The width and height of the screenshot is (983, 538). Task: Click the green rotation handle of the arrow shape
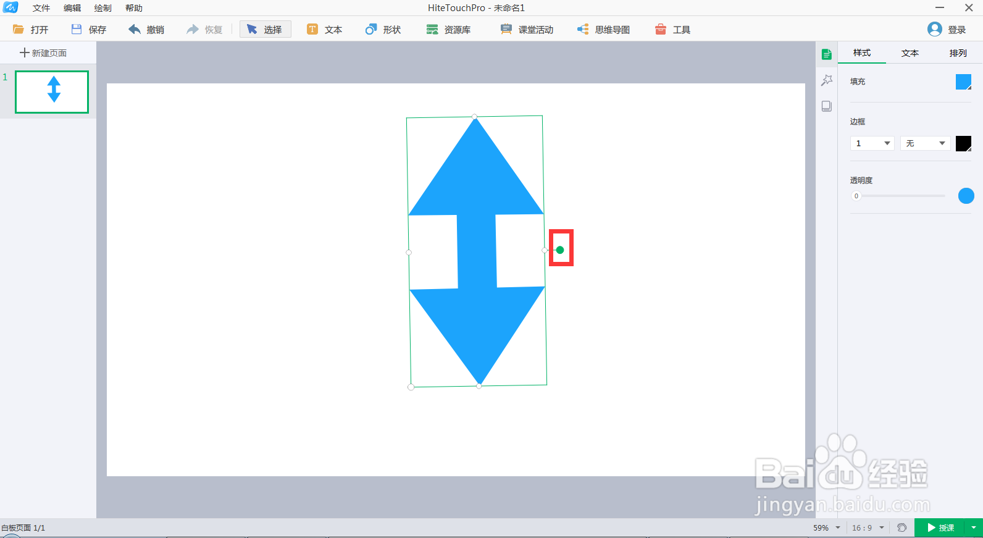tap(560, 250)
